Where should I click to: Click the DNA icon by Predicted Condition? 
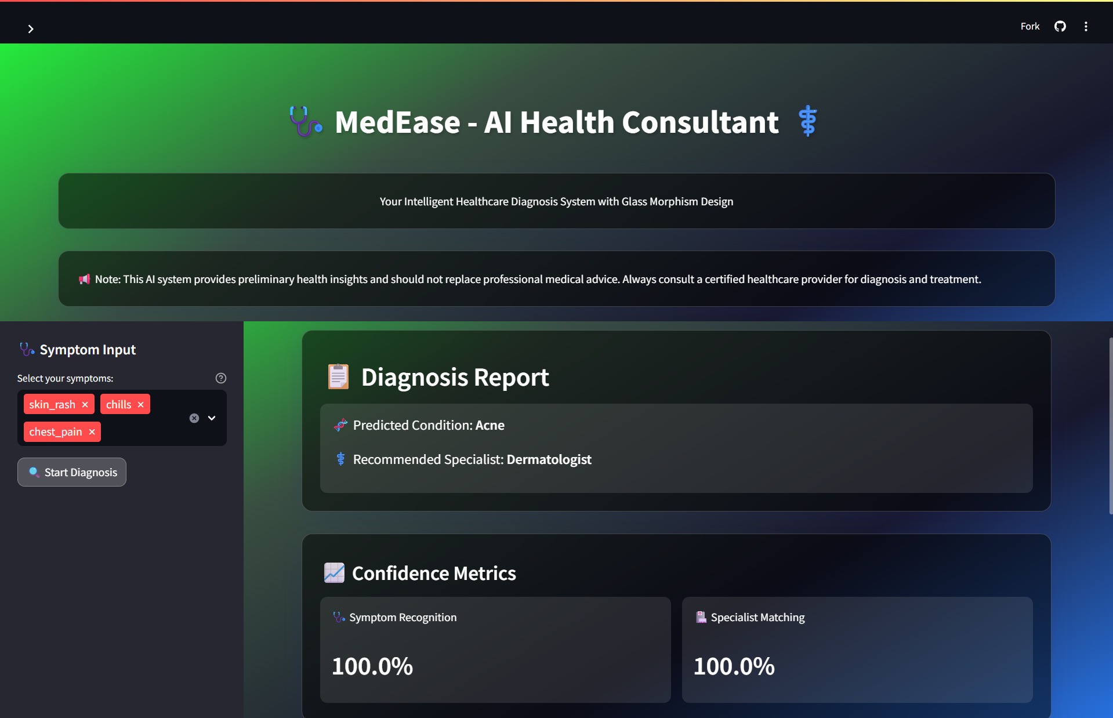point(340,425)
